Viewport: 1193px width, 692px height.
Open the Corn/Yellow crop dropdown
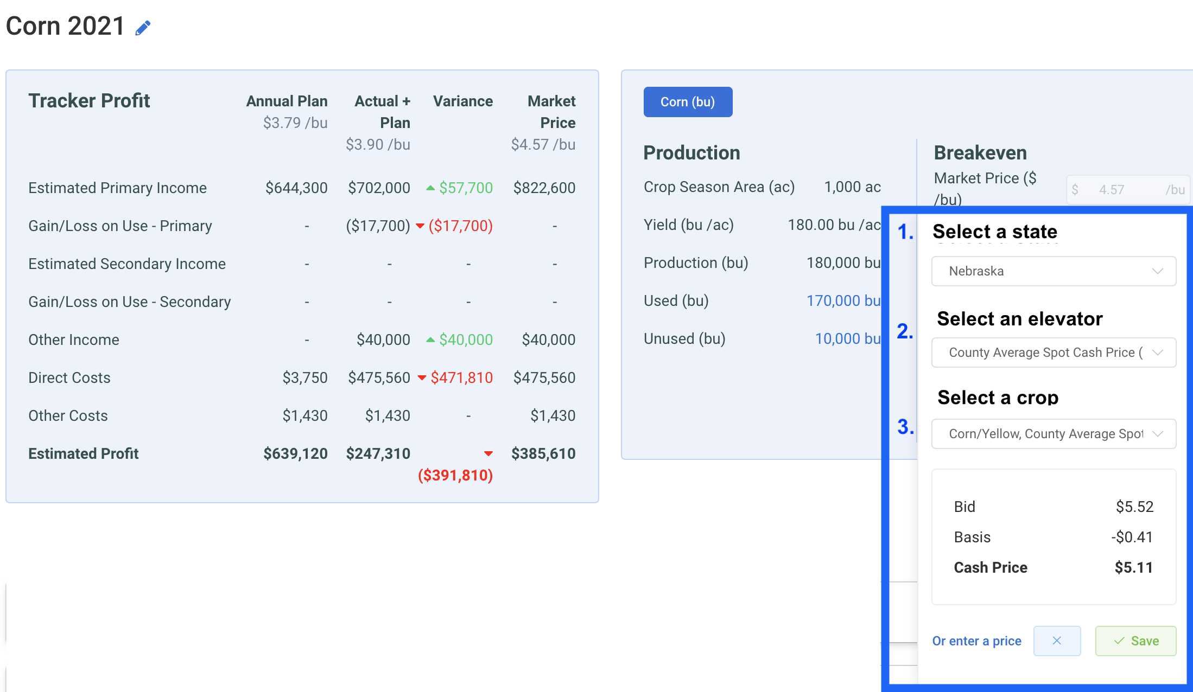1054,434
